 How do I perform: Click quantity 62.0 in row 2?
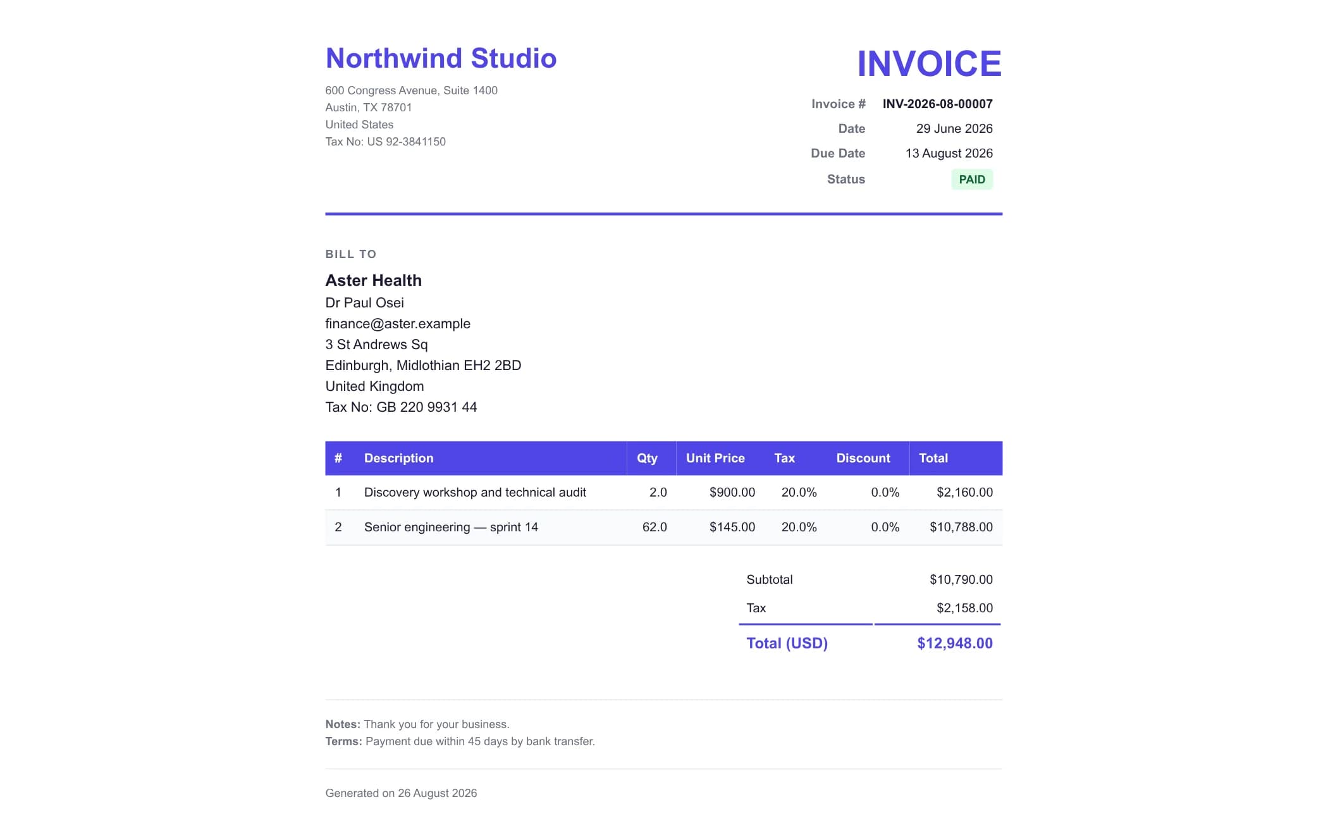[x=655, y=527]
